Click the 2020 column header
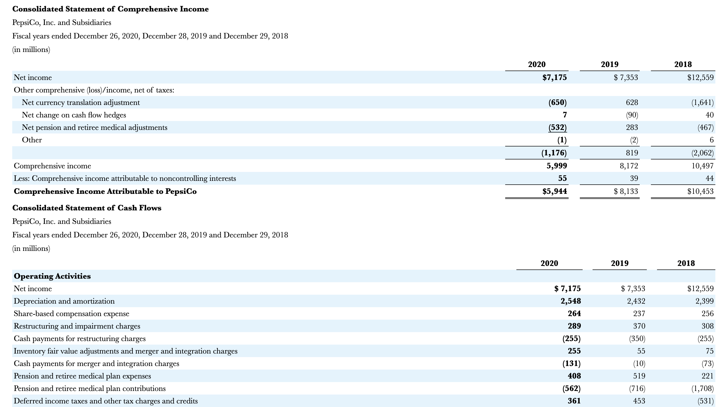 coord(537,64)
